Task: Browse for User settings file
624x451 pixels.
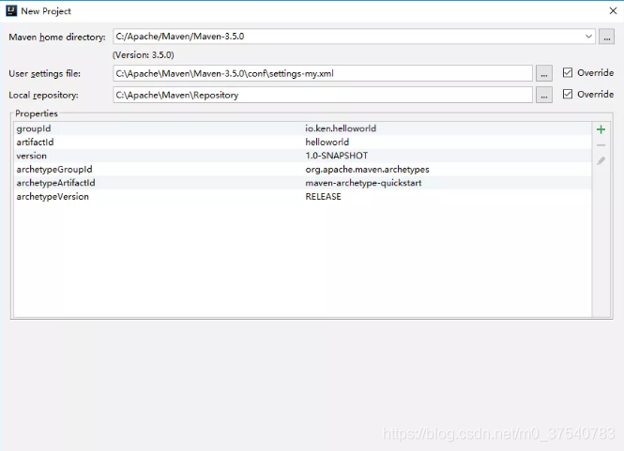Action: (544, 73)
